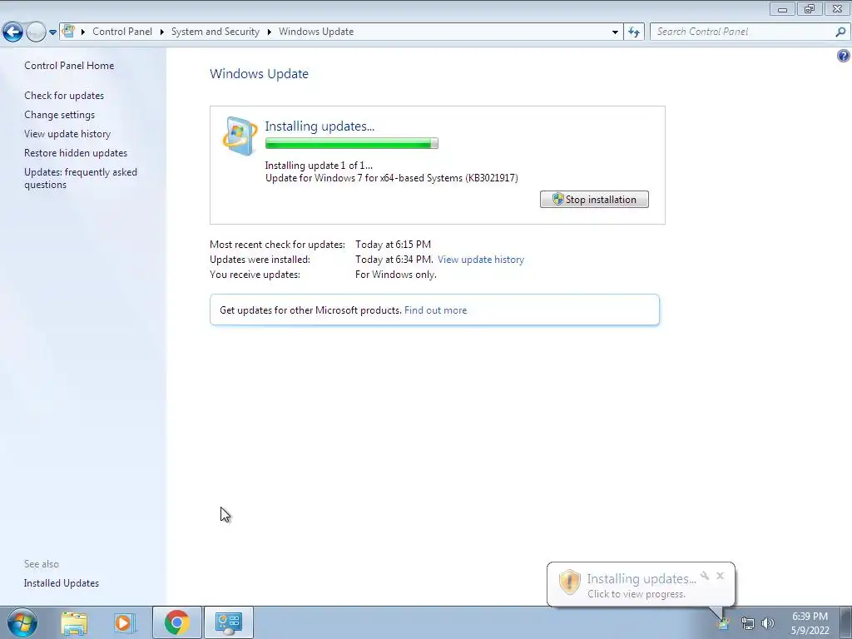Image resolution: width=852 pixels, height=639 pixels.
Task: Open Updates: frequently asked questions
Action: click(81, 178)
